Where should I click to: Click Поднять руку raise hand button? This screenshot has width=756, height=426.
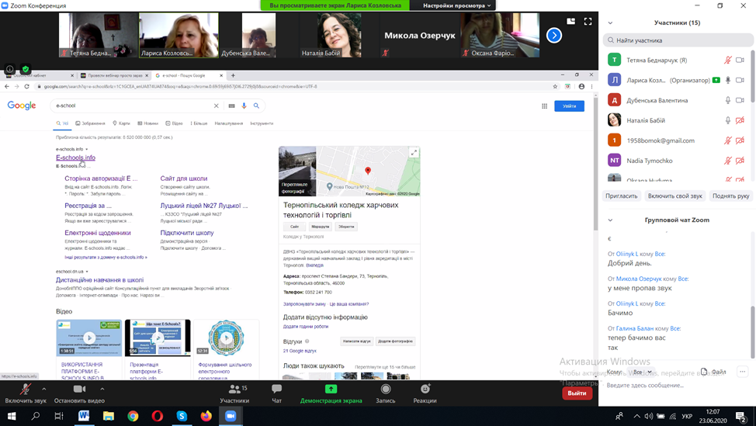click(x=730, y=196)
